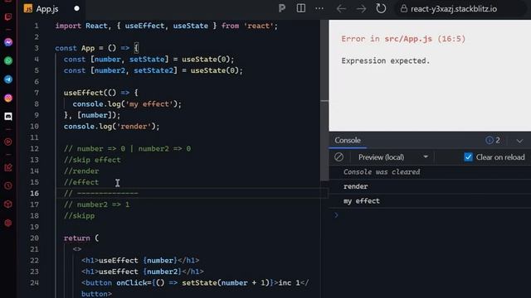Click the Prettier format P icon
531x298 pixels.
point(282,8)
